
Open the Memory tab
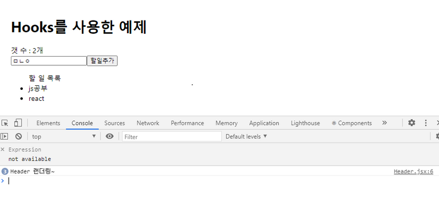pyautogui.click(x=226, y=123)
